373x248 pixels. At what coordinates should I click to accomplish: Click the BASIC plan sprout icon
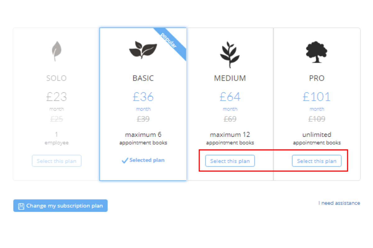[x=143, y=51]
